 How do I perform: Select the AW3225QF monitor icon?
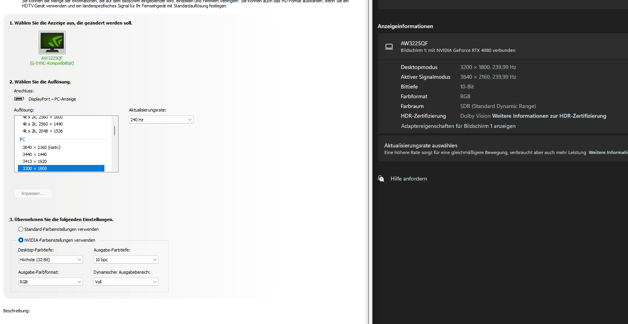[52, 42]
